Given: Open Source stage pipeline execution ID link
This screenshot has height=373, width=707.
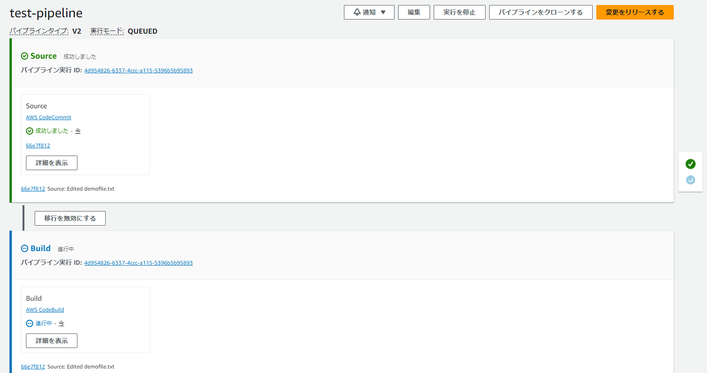Looking at the screenshot, I should pos(138,71).
